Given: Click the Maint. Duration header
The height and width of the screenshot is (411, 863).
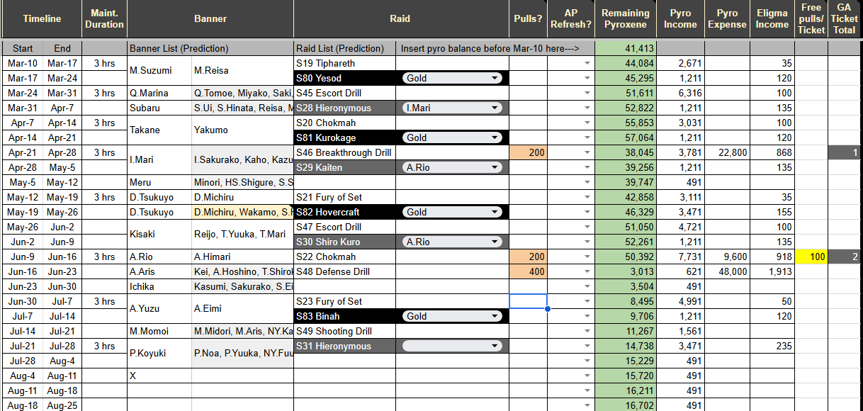Looking at the screenshot, I should coord(105,19).
